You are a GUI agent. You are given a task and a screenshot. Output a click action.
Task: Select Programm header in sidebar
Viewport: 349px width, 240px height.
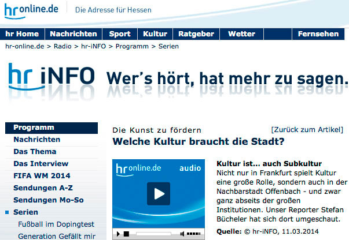tap(52, 127)
